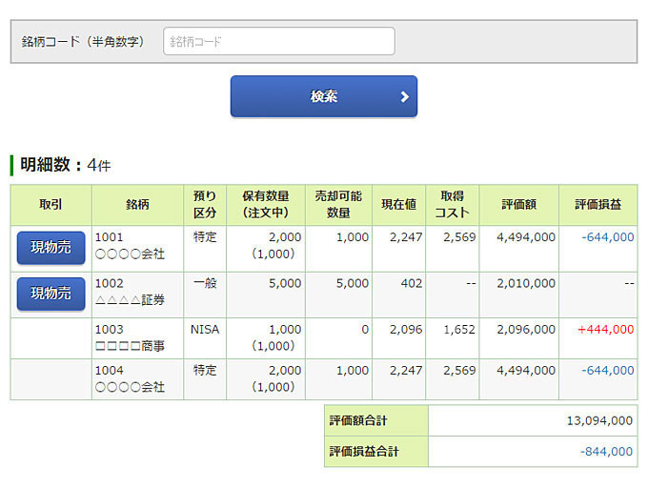This screenshot has height=488, width=648.
Task: Click the 明細数:4件 heading
Action: pos(66,165)
